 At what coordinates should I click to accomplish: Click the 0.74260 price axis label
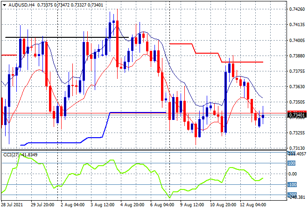point(297,9)
